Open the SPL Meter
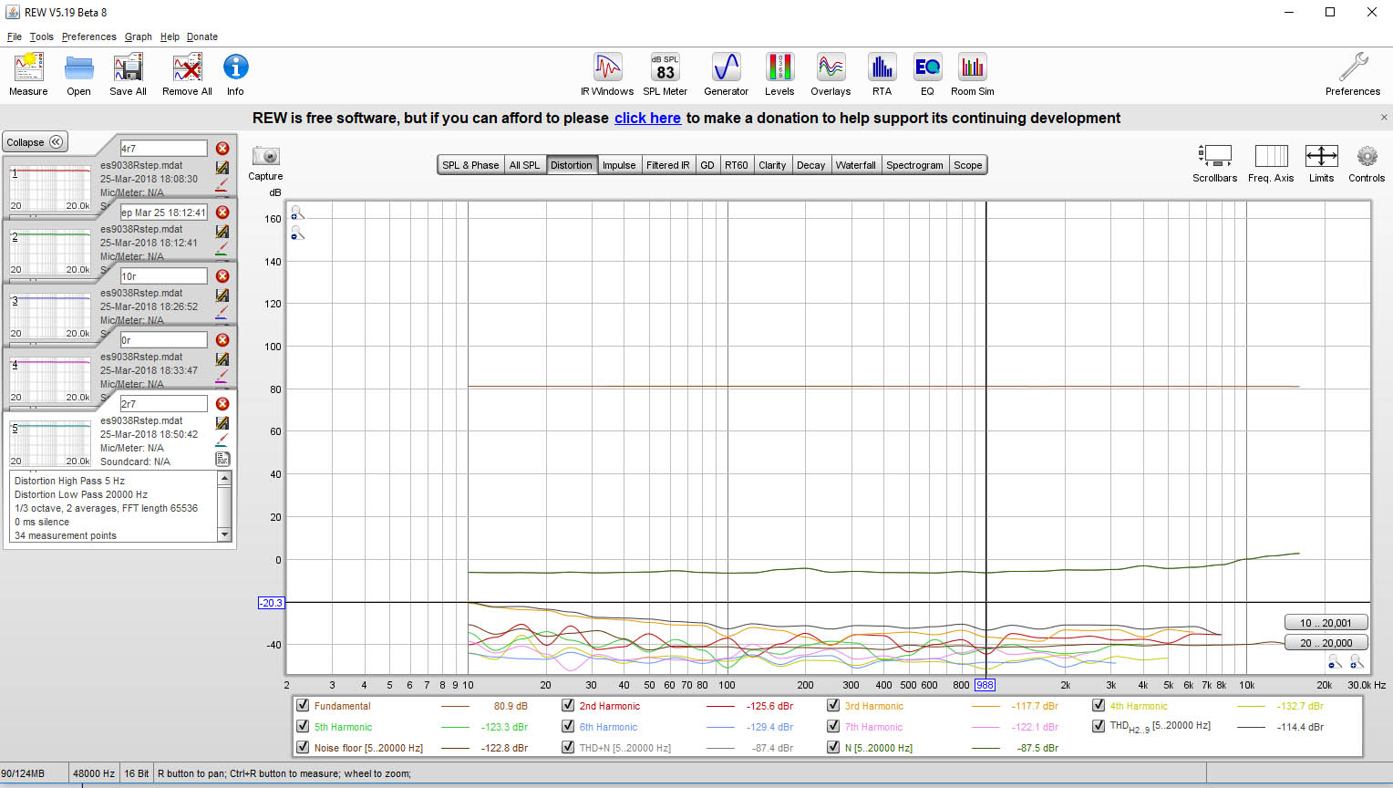The image size is (1393, 788). click(666, 67)
